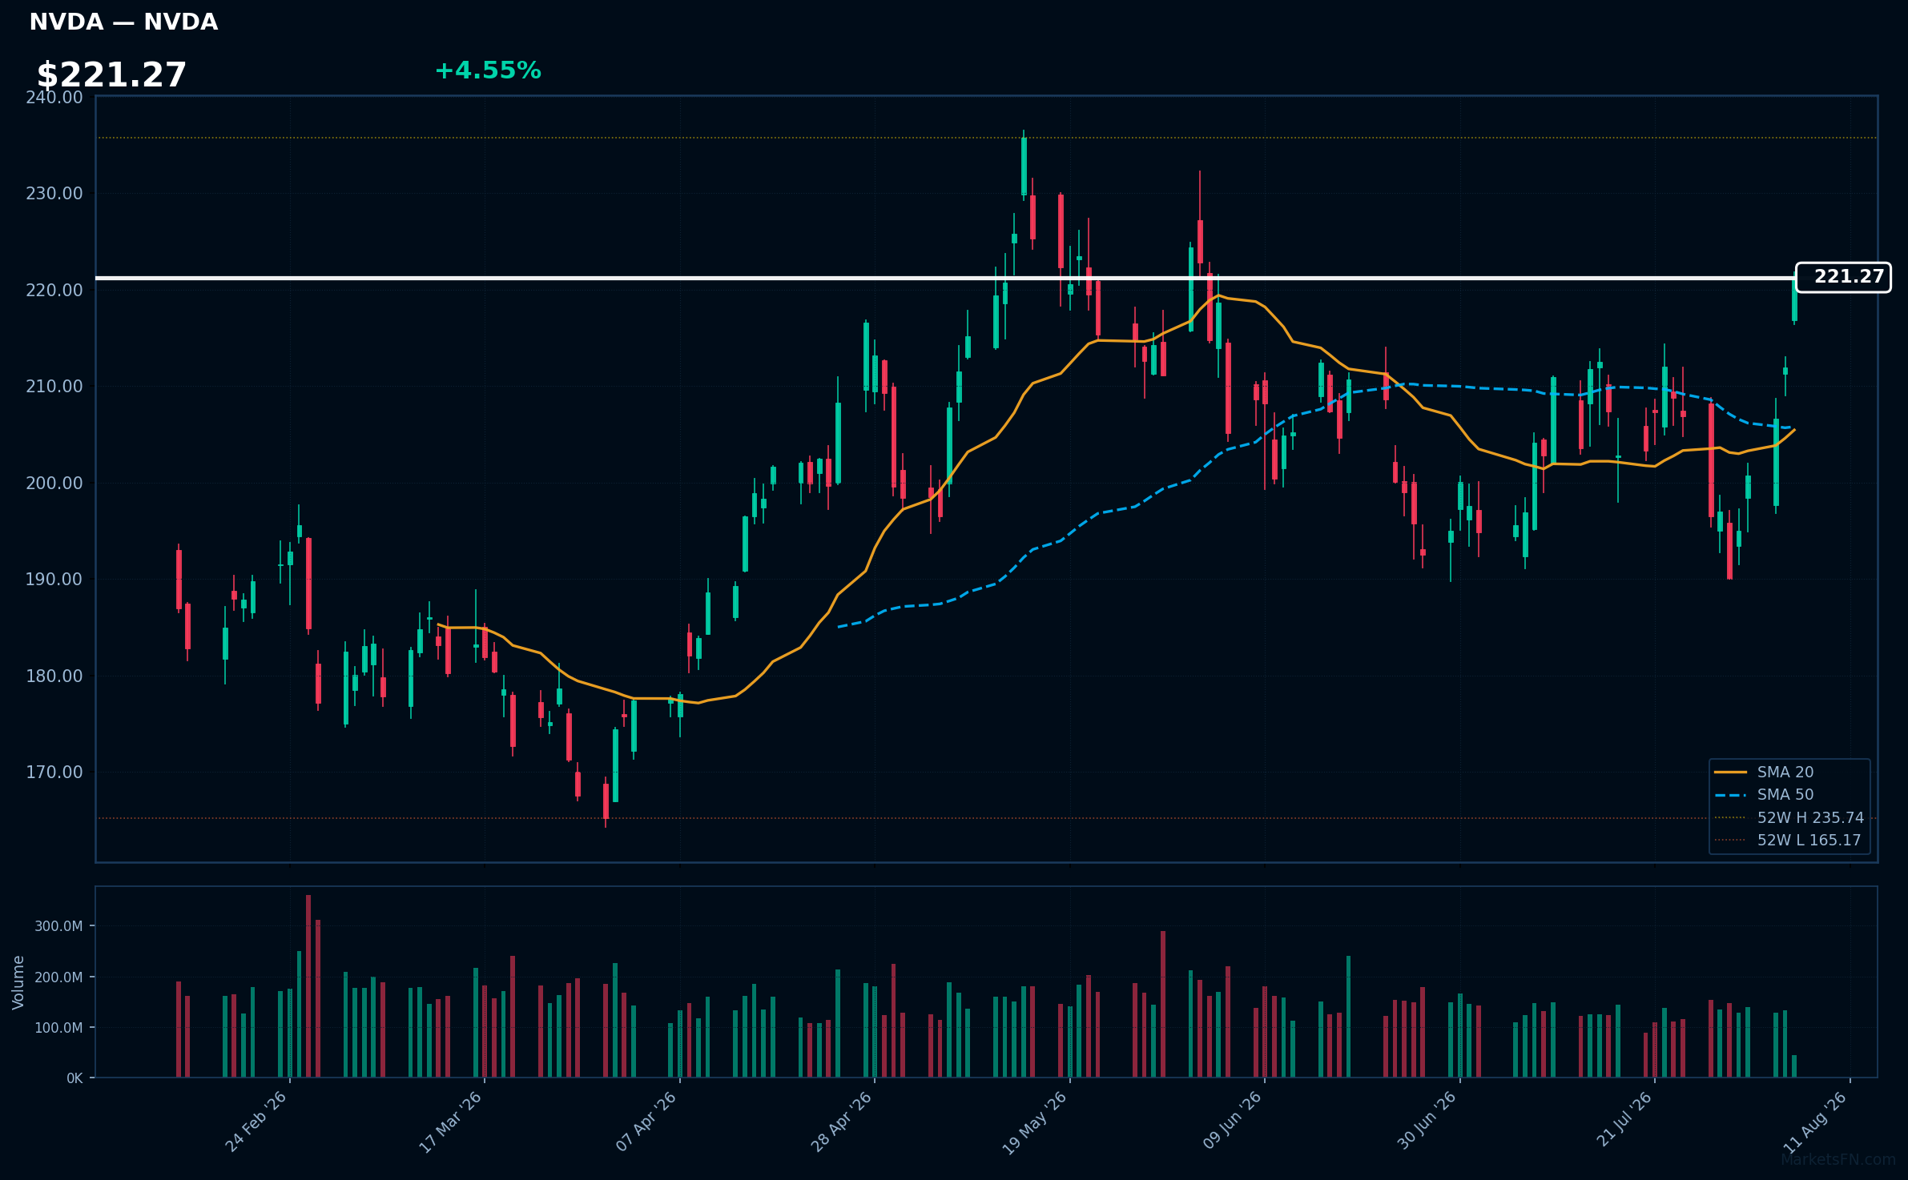Click the 09 Jun '26 date label

pos(1232,1121)
